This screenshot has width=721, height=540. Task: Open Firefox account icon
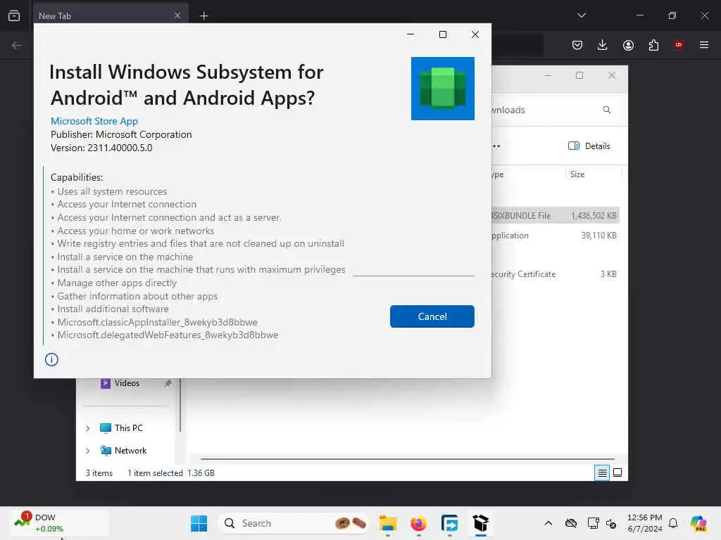click(x=628, y=45)
